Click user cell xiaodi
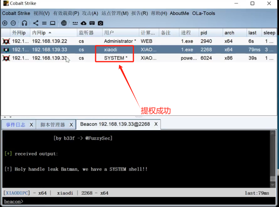This screenshot has width=279, height=207. click(111, 50)
